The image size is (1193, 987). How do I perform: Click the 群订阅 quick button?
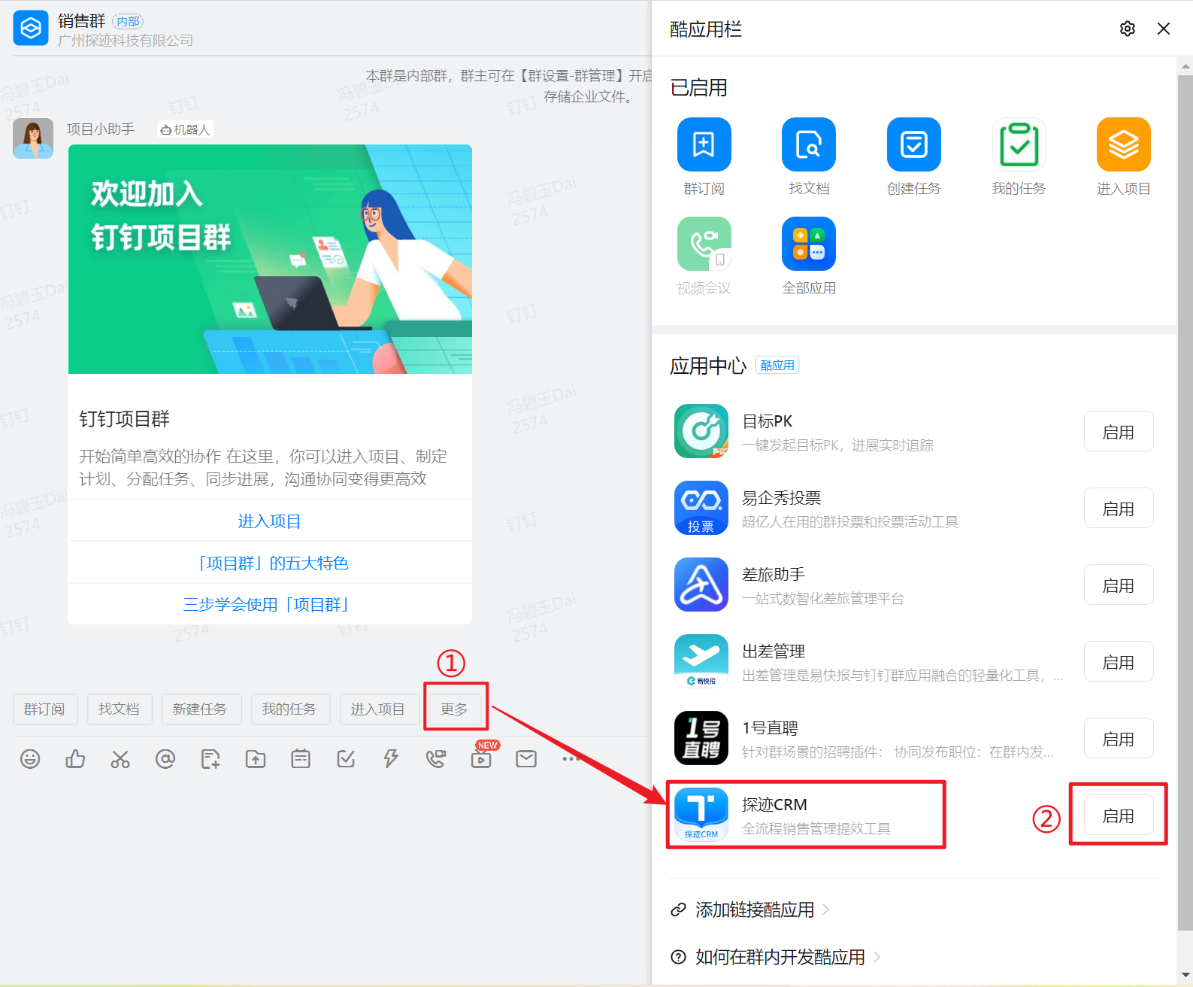[x=45, y=709]
